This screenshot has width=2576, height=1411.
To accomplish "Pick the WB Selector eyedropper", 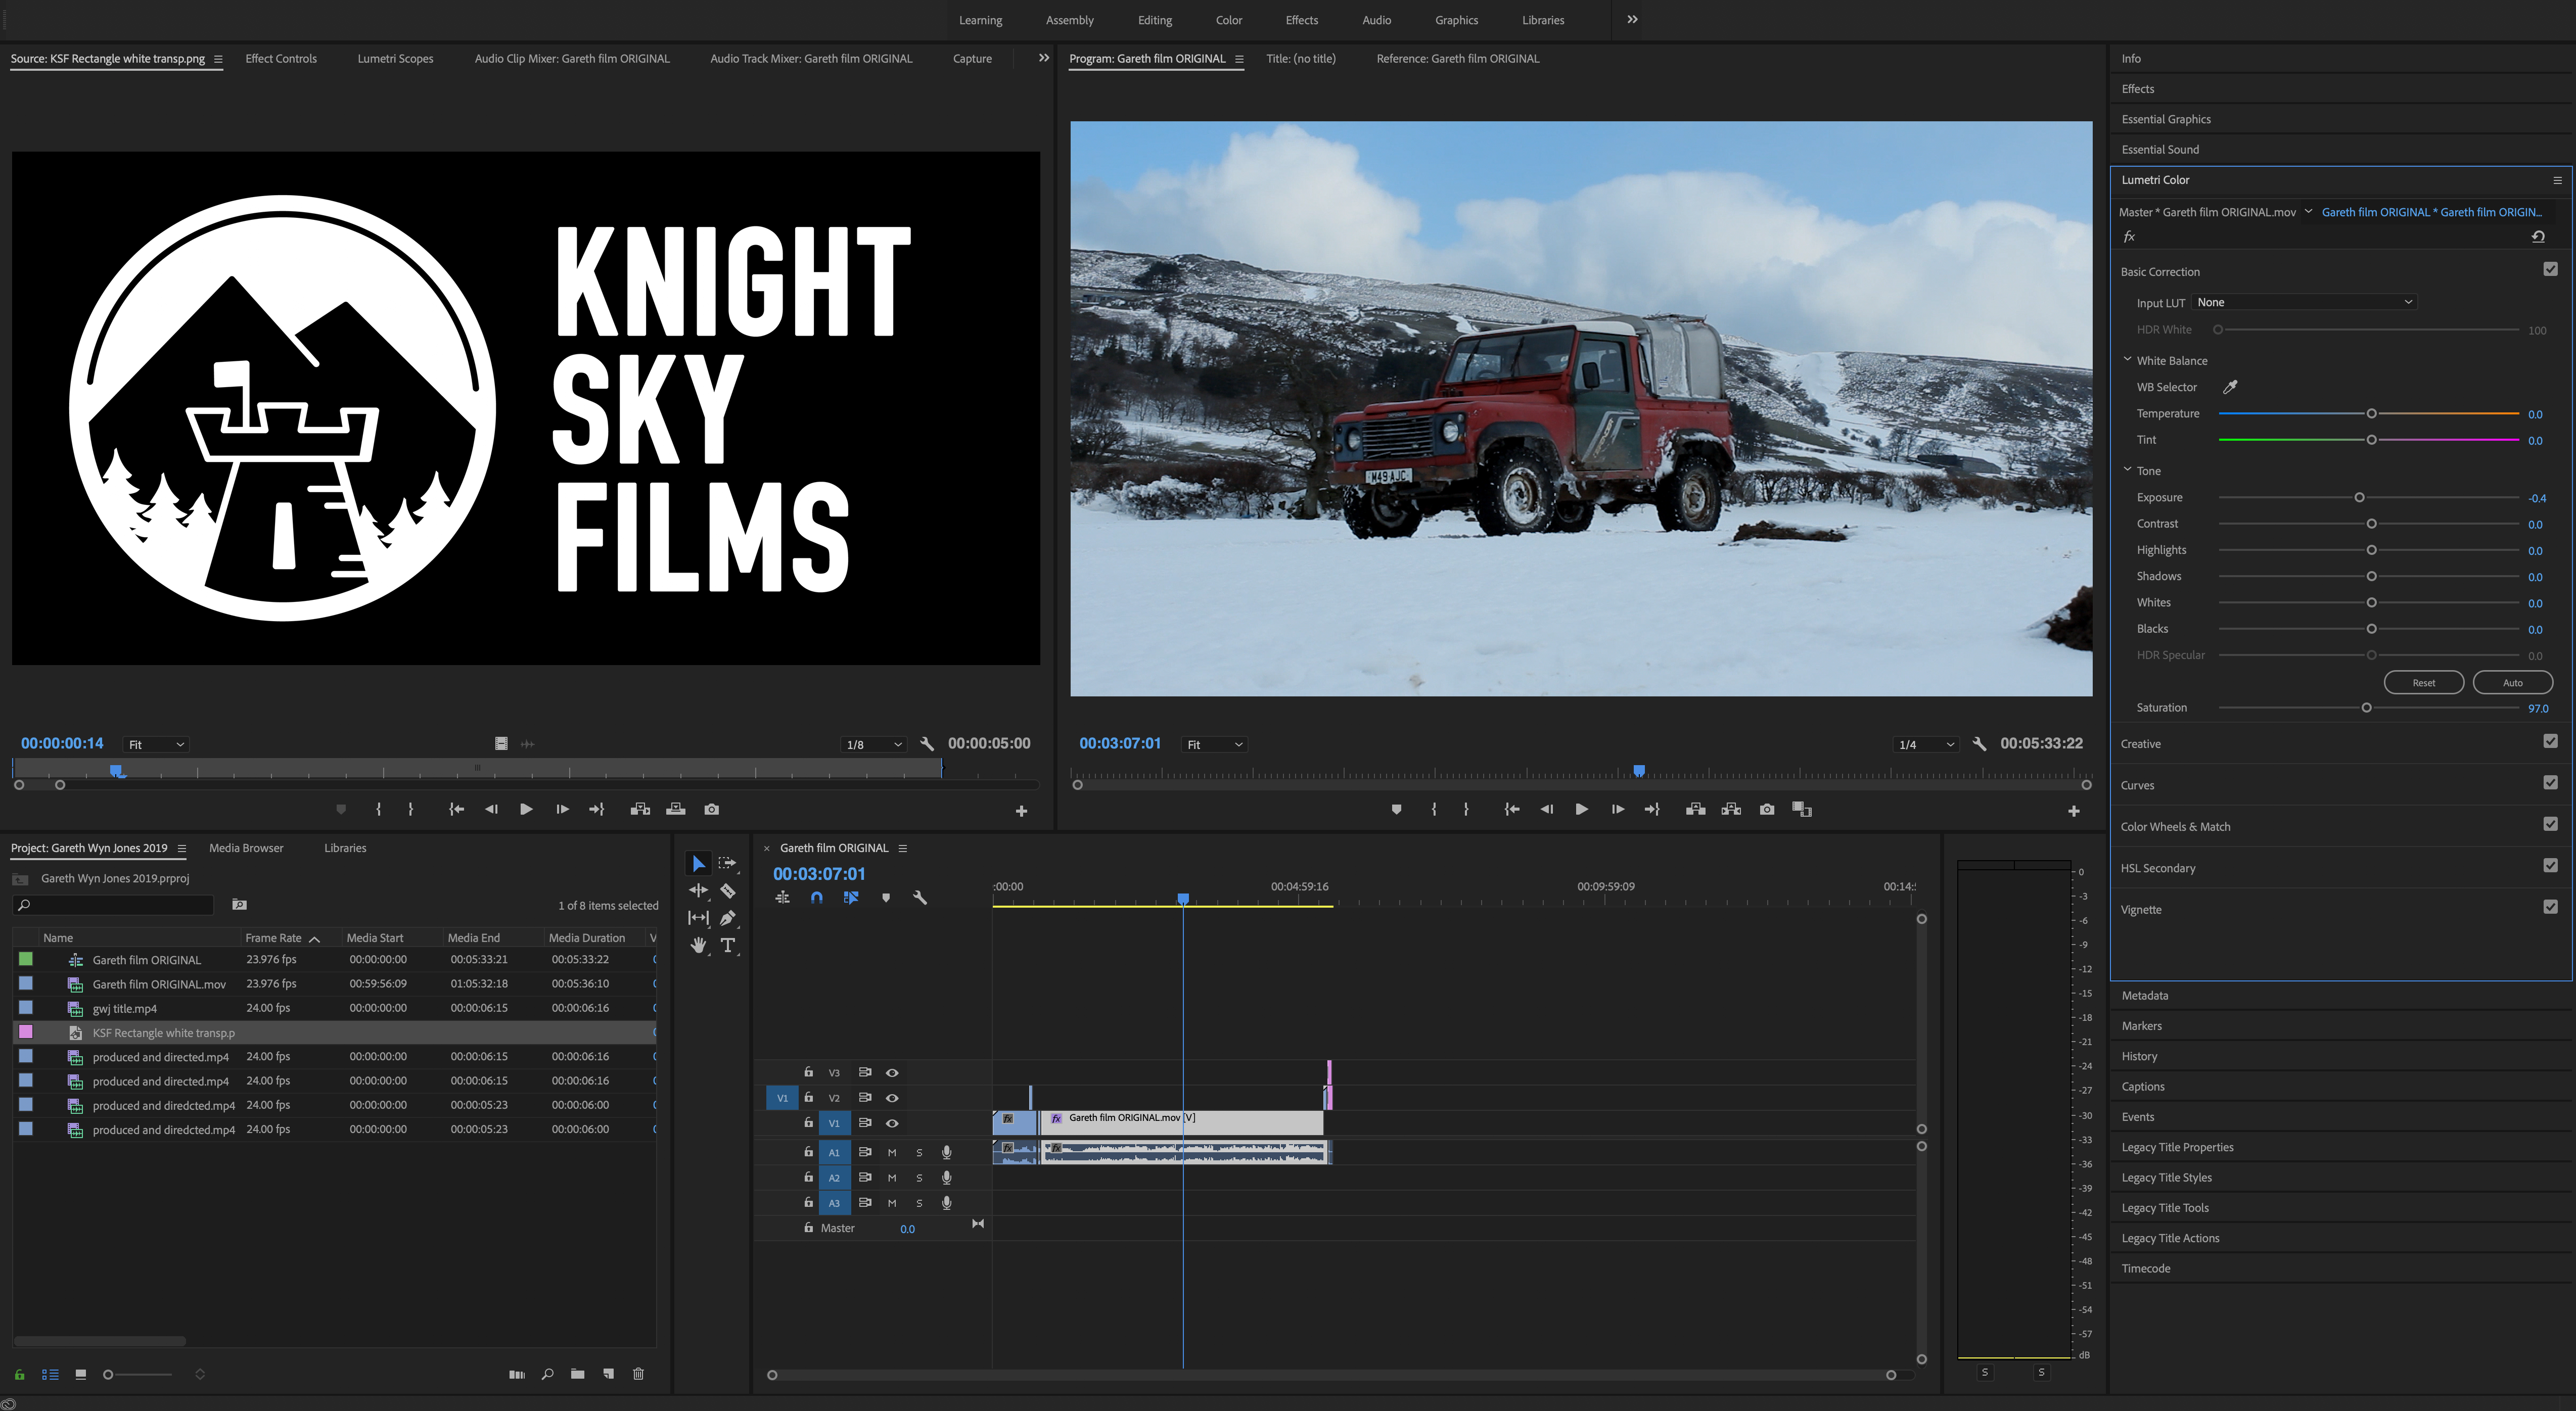I will pos(2230,387).
